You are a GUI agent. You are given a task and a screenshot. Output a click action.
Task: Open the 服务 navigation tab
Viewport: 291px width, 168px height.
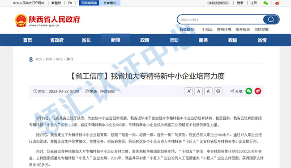click(x=203, y=40)
